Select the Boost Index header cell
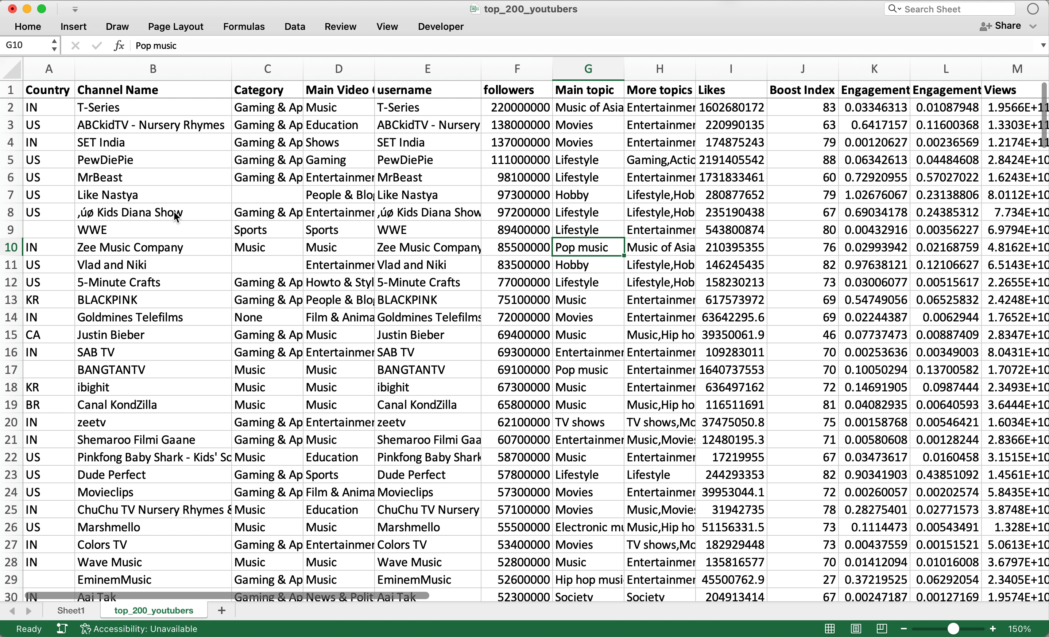Viewport: 1049px width, 637px height. (x=802, y=90)
